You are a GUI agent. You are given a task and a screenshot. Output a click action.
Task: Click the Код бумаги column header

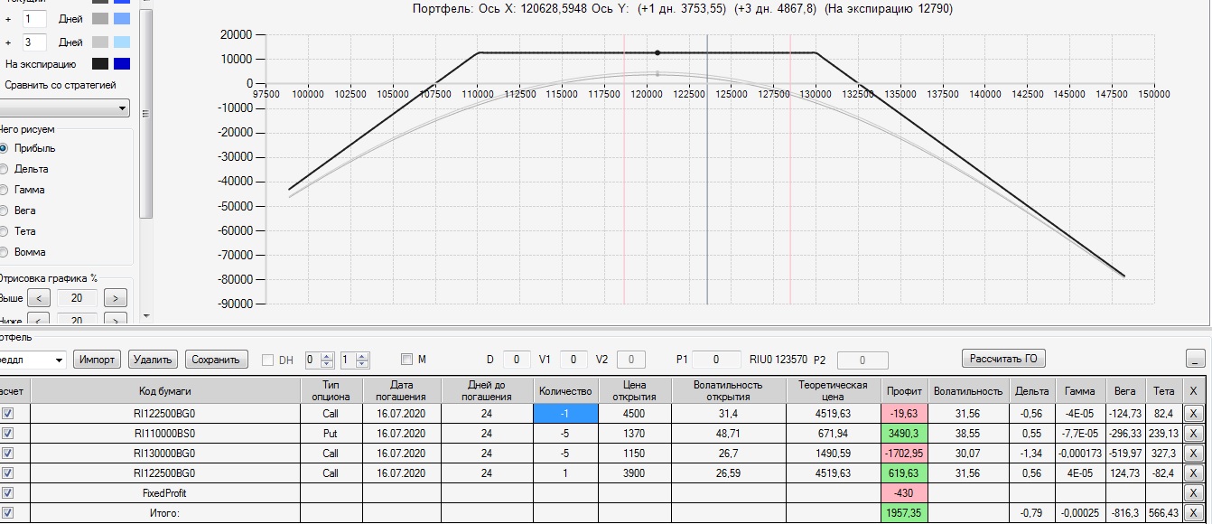(x=164, y=390)
